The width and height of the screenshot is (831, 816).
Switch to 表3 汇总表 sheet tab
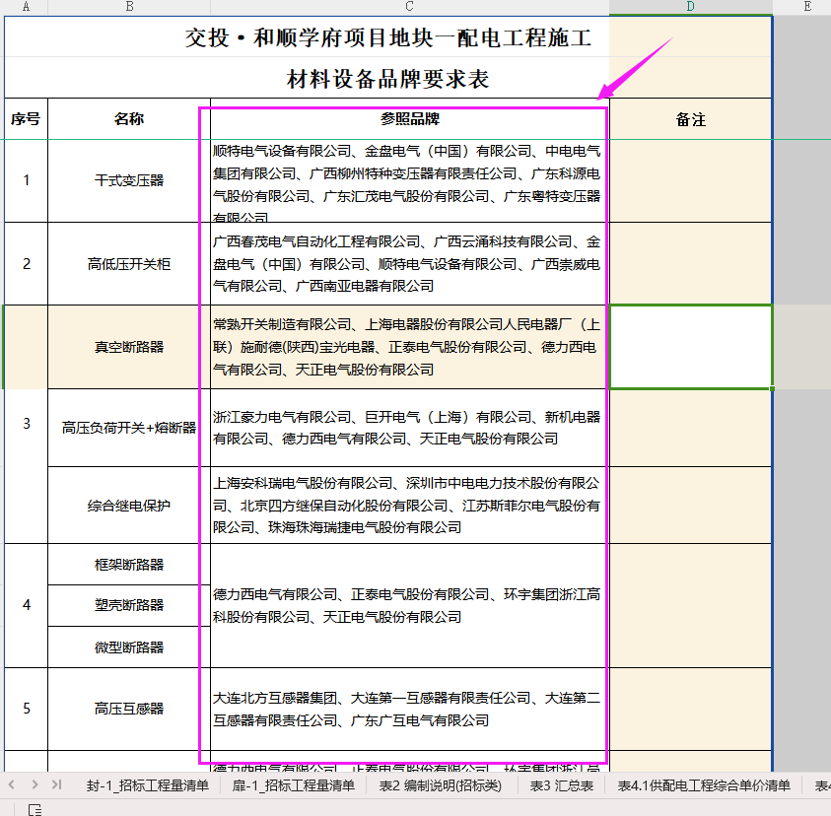coord(561,785)
